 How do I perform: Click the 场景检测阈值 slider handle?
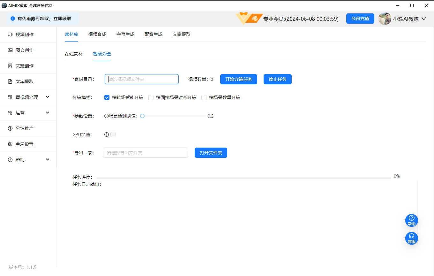coord(142,116)
